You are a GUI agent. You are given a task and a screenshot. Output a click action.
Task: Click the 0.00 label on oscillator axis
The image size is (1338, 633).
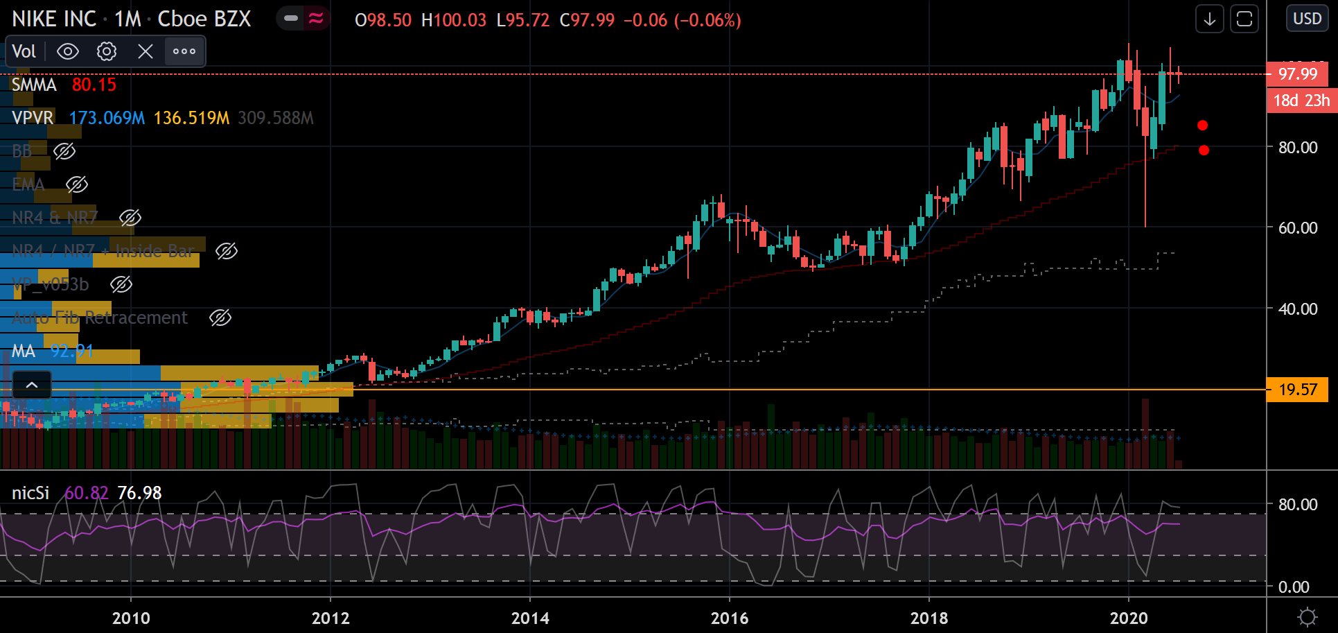tap(1294, 587)
